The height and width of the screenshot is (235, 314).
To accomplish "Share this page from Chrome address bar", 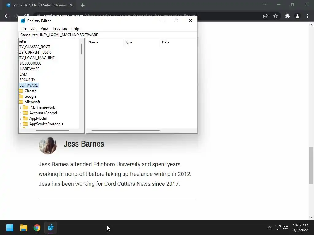I will 266,16.
